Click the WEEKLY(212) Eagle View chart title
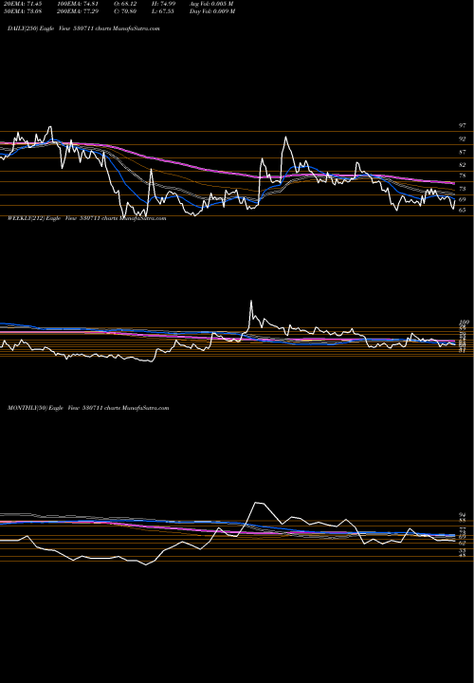 [86, 218]
